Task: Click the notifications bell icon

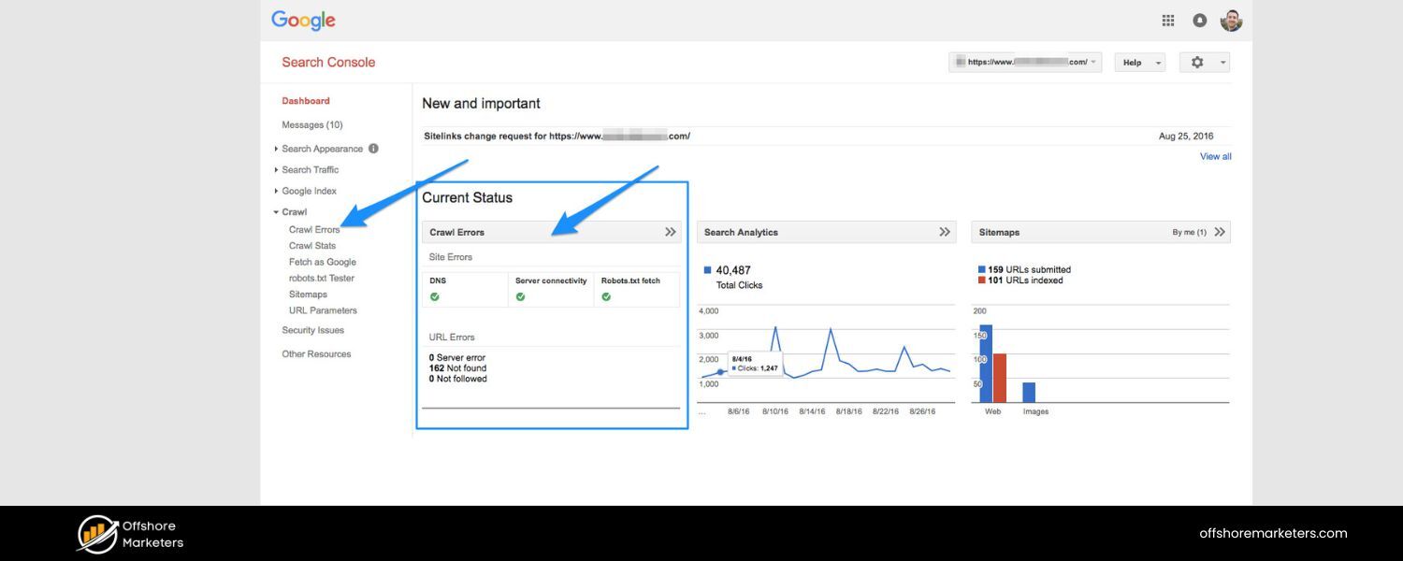Action: point(1199,20)
